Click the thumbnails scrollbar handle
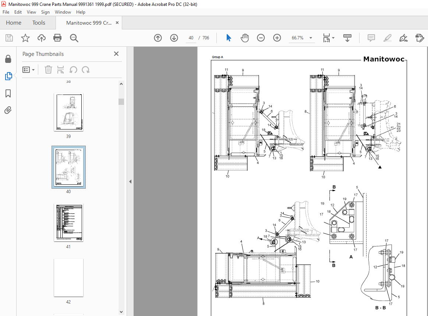 (121, 102)
